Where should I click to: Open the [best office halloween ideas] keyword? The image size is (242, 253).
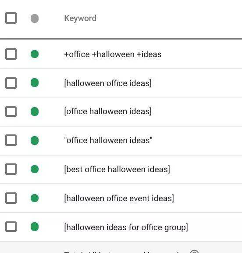point(117,170)
